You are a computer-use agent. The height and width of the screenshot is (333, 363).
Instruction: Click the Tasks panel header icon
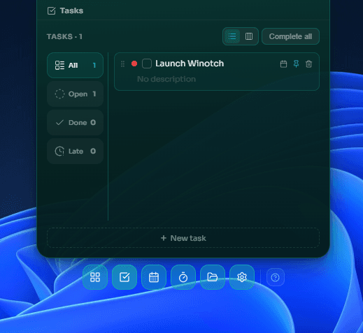(x=52, y=10)
